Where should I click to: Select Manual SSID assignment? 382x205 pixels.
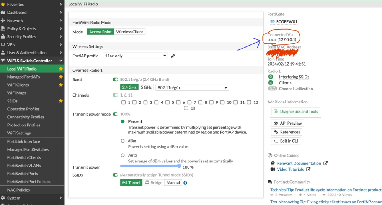pos(173,182)
